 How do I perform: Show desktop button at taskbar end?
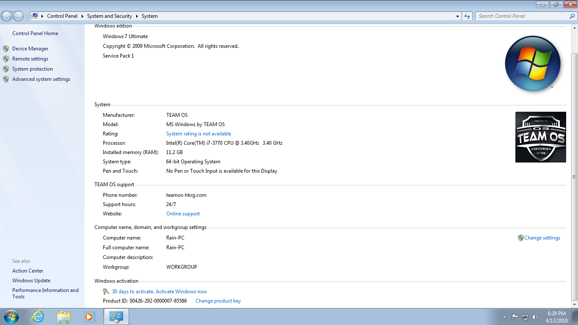[575, 317]
